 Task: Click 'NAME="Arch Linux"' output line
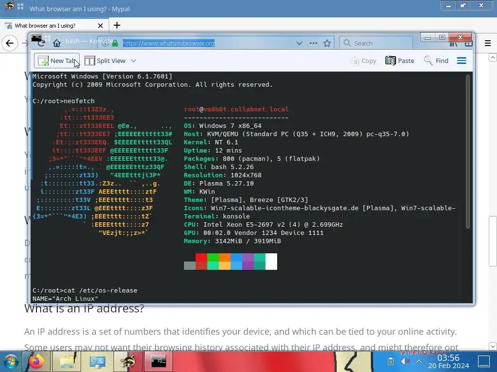pyautogui.click(x=66, y=298)
